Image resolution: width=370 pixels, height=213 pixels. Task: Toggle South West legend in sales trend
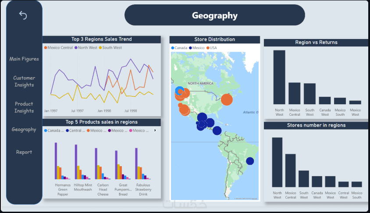click(x=110, y=48)
